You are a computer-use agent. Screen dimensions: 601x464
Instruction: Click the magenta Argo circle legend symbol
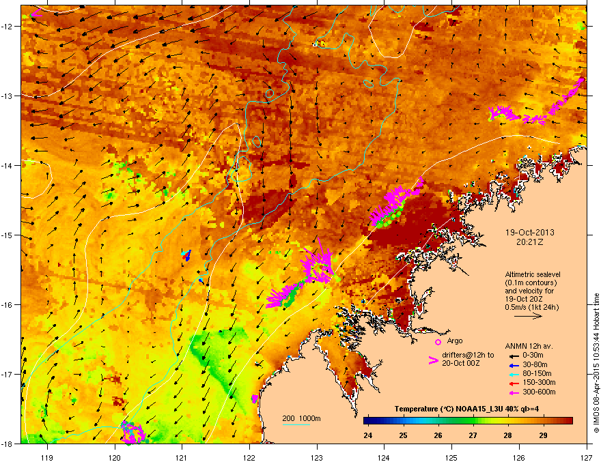pos(438,342)
